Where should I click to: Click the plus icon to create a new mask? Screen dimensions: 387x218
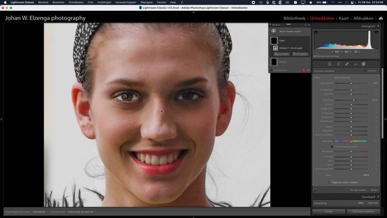[274, 31]
